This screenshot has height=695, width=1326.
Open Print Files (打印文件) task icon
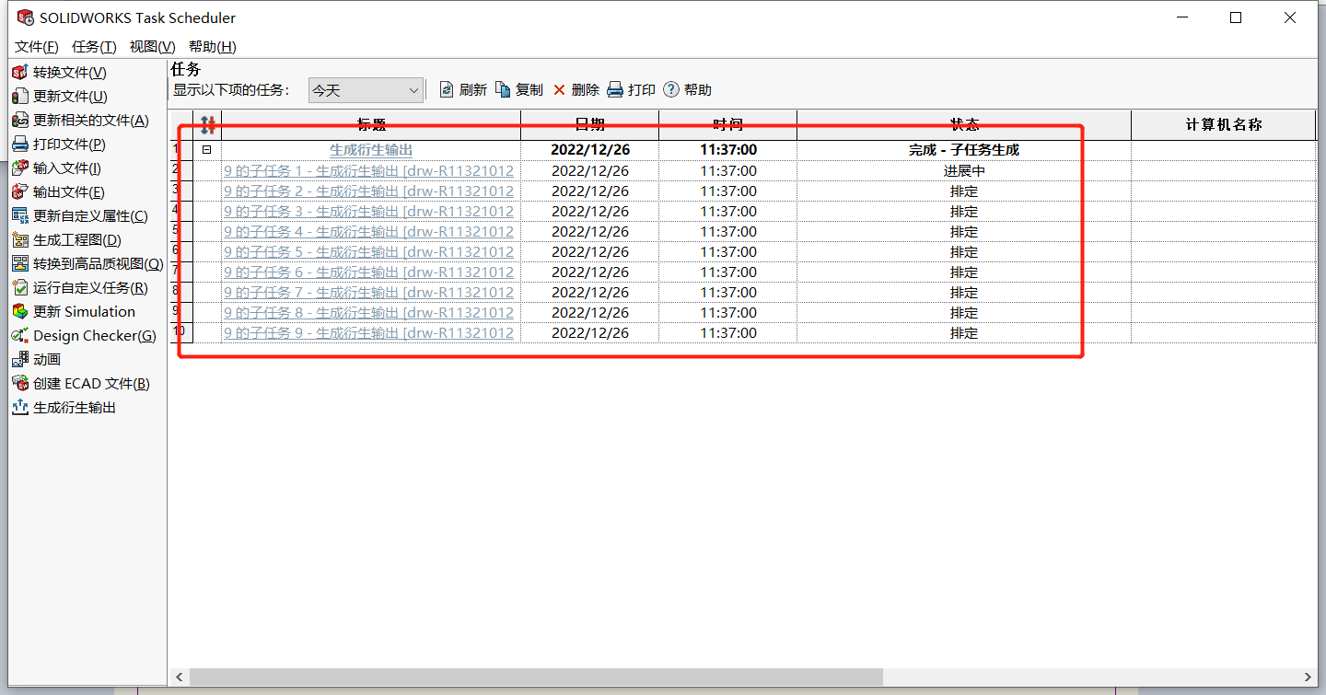tap(19, 145)
